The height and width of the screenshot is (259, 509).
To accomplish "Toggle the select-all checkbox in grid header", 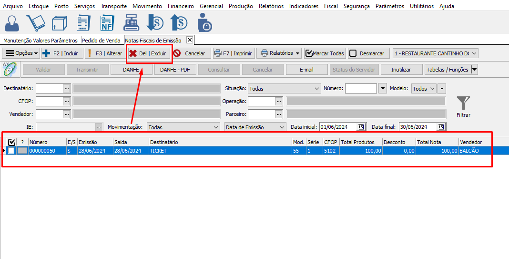I will [x=12, y=142].
